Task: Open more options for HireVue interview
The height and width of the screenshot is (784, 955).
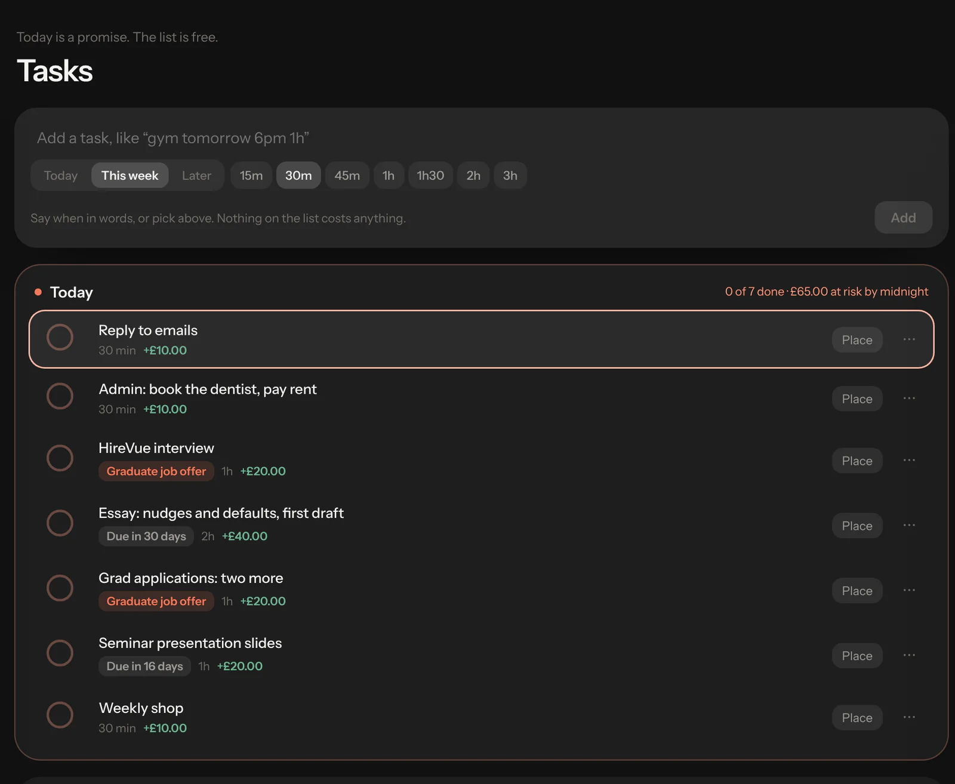Action: pos(909,461)
